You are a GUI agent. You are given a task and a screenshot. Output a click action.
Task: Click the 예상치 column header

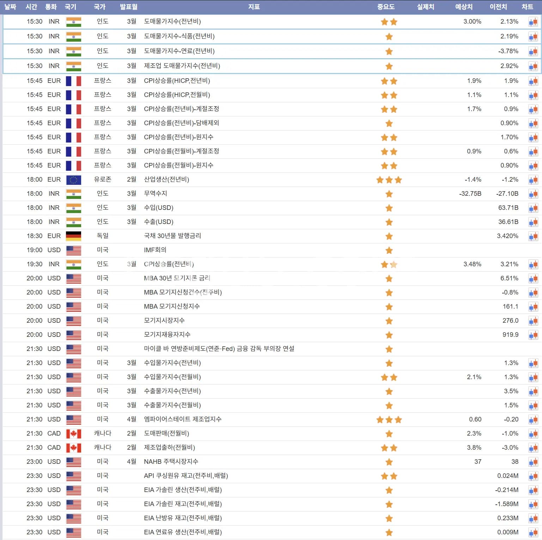pos(464,7)
